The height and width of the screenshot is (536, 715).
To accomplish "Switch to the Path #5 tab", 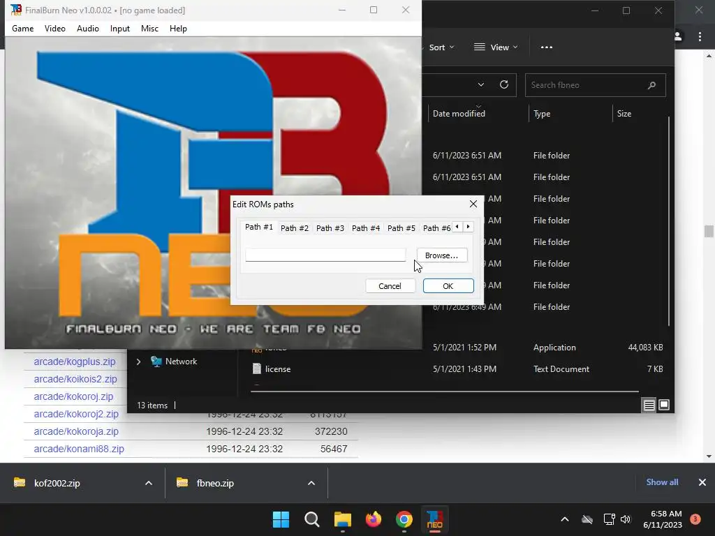I will point(401,228).
